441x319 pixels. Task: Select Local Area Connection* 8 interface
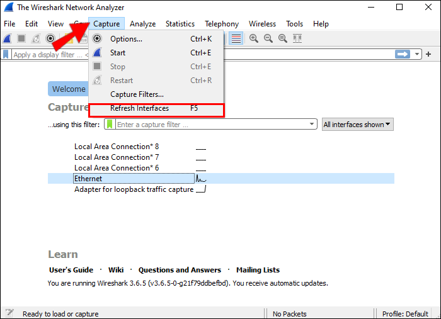pyautogui.click(x=117, y=147)
